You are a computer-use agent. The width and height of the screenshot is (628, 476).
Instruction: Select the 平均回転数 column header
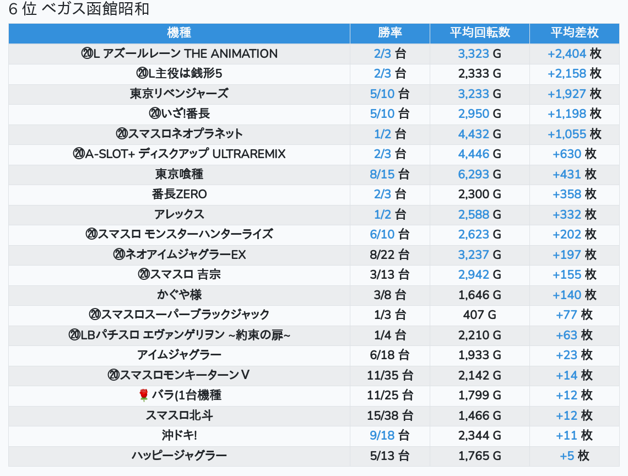479,33
